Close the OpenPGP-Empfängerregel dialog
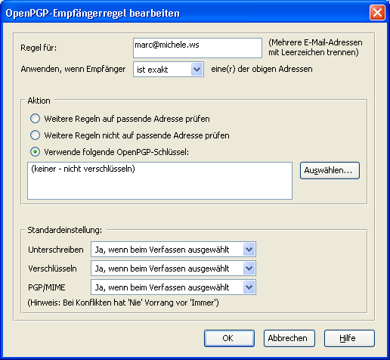Screen dimensions: 390x360 click(x=377, y=12)
